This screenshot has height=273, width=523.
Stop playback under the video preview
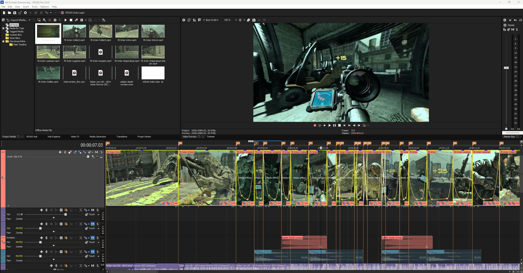coord(339,126)
